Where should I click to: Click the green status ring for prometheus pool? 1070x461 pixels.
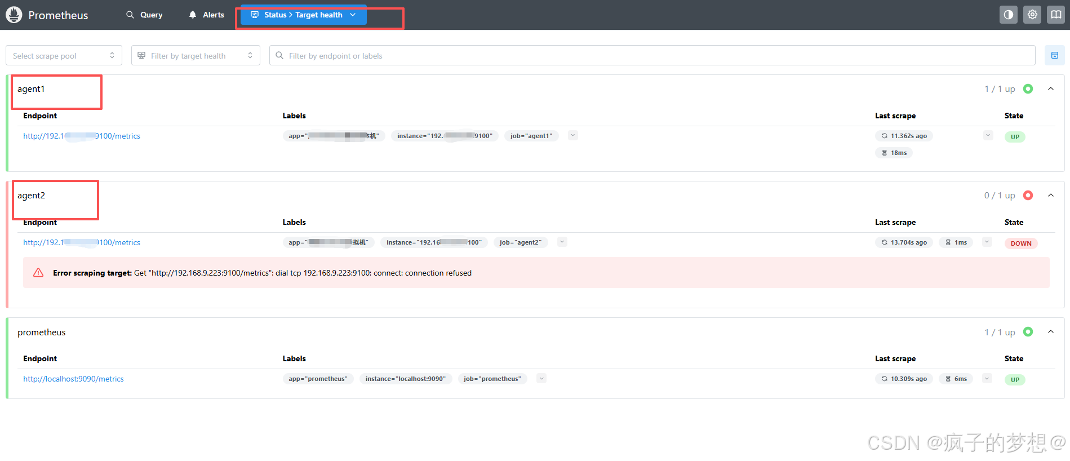click(x=1028, y=332)
